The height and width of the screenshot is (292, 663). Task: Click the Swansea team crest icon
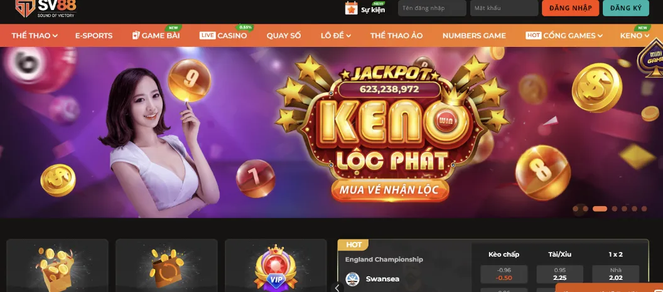[352, 279]
